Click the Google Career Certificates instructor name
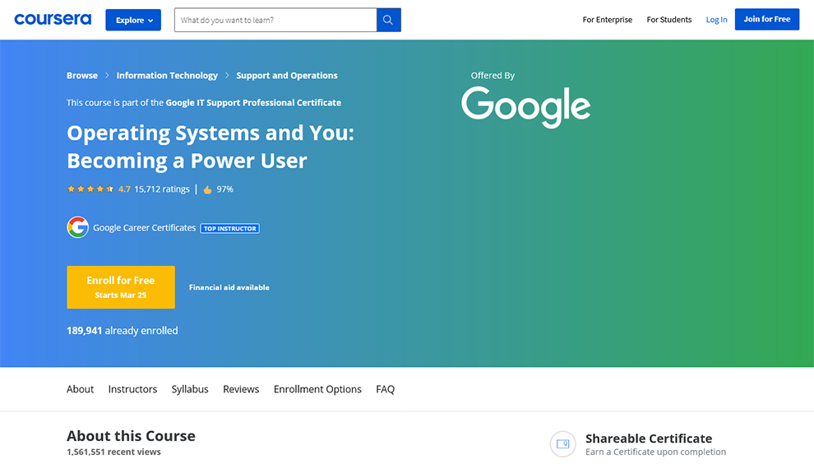 click(x=145, y=228)
